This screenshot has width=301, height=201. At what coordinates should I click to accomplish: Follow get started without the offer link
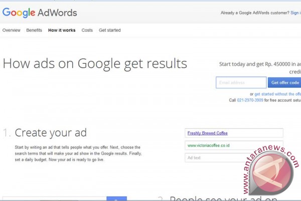277,94
